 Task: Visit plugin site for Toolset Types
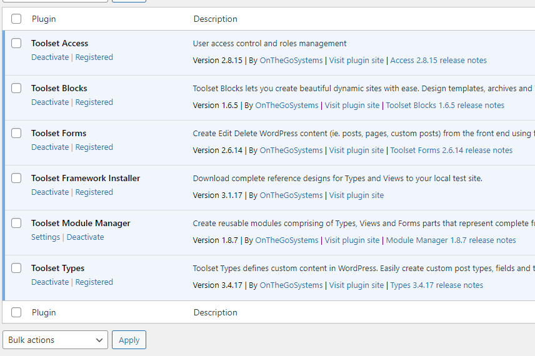coord(356,285)
